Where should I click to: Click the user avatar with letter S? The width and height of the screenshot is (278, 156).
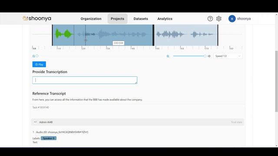pyautogui.click(x=232, y=19)
